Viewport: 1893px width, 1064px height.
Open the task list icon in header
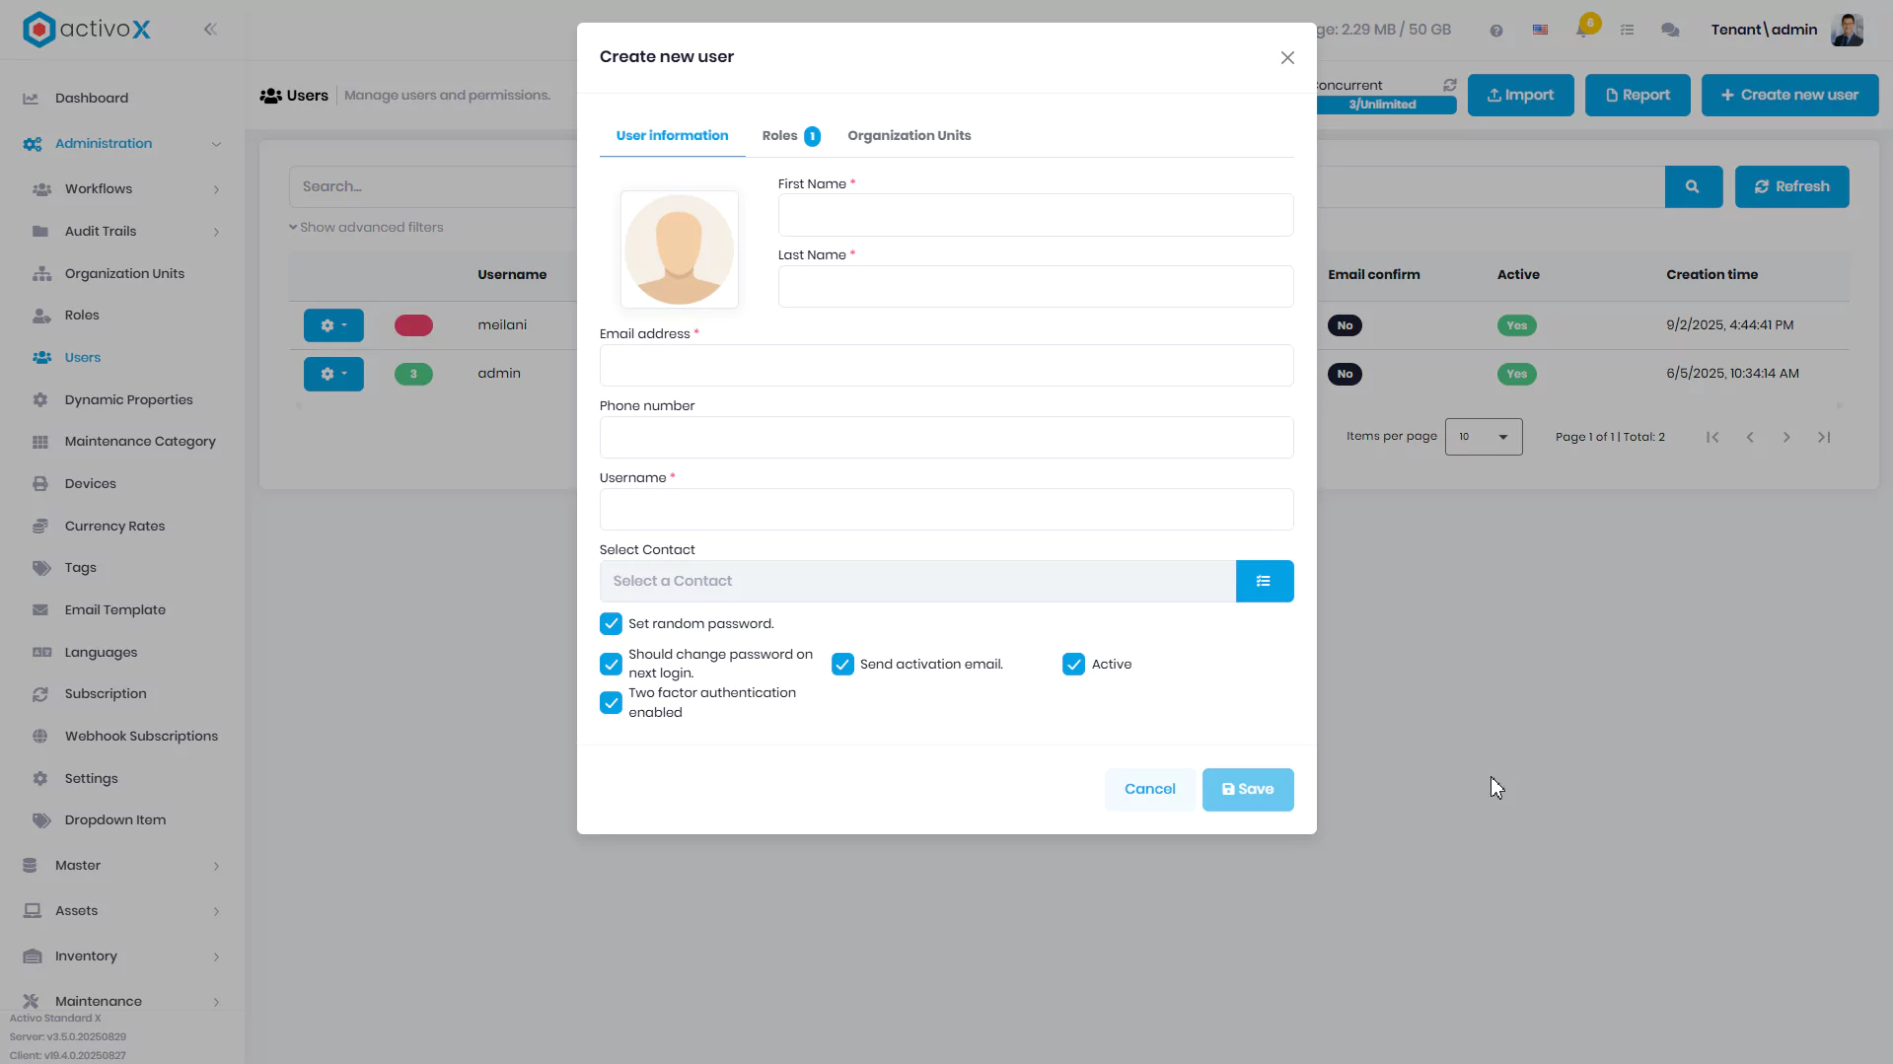pyautogui.click(x=1628, y=31)
